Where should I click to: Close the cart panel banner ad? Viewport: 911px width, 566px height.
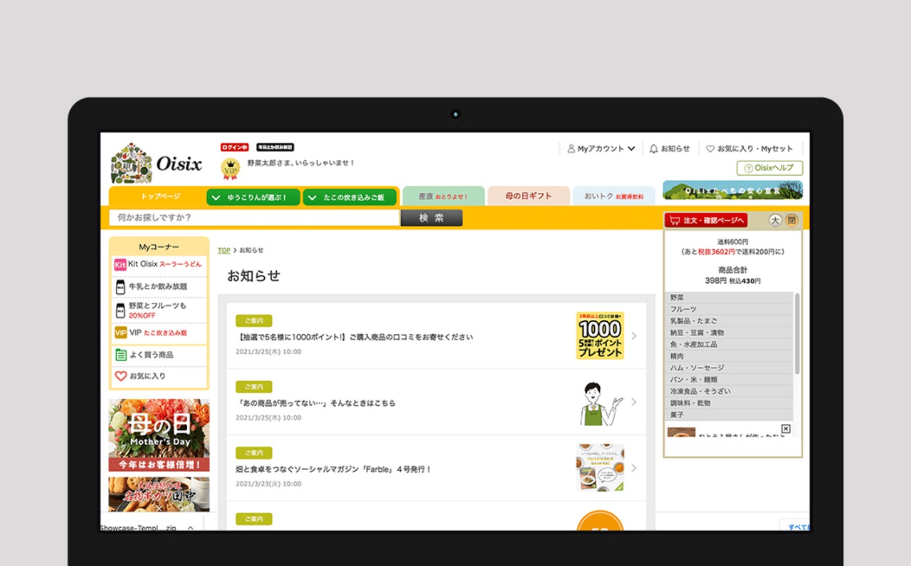click(785, 428)
